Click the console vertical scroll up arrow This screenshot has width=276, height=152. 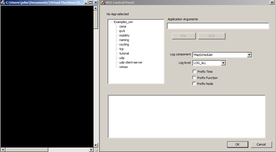(95, 8)
